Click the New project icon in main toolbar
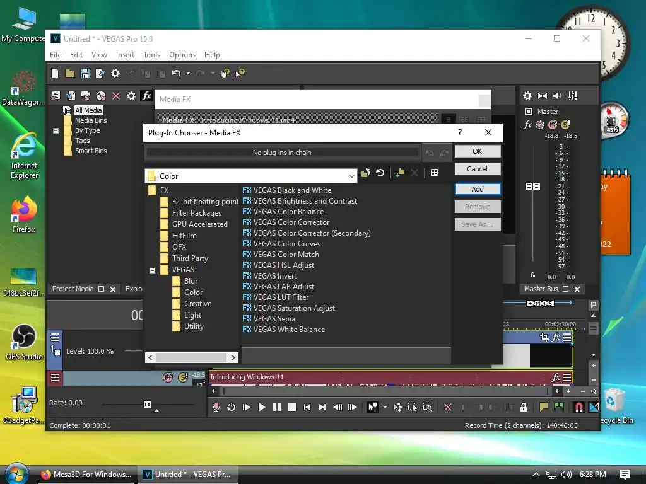Viewport: 646px width, 484px height. 55,73
